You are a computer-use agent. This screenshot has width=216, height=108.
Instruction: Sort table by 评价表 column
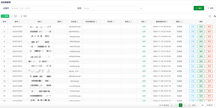(x=113, y=22)
